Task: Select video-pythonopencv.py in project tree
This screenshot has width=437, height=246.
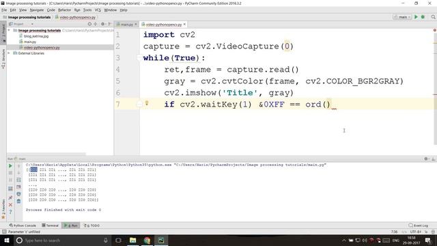Action: (x=42, y=47)
